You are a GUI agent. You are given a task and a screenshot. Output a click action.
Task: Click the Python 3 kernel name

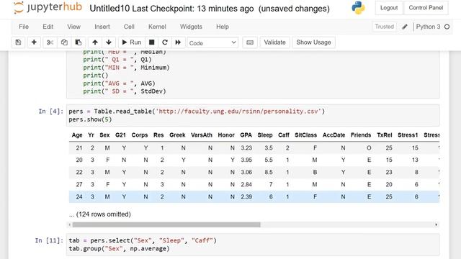(x=428, y=27)
